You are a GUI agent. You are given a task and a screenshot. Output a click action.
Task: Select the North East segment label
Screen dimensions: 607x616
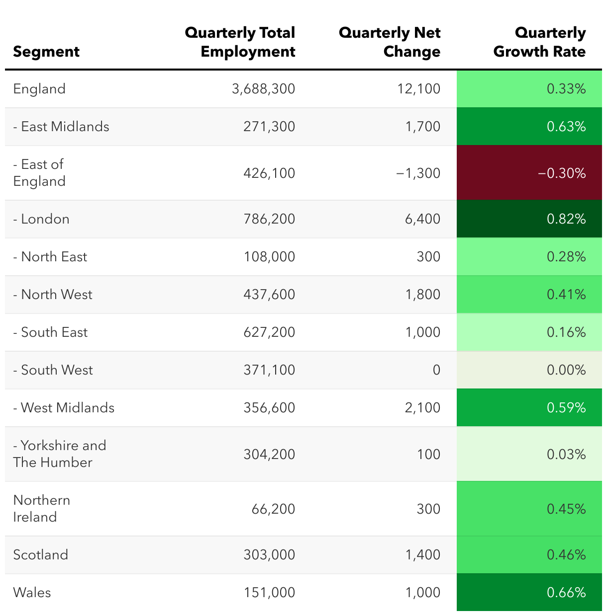50,257
